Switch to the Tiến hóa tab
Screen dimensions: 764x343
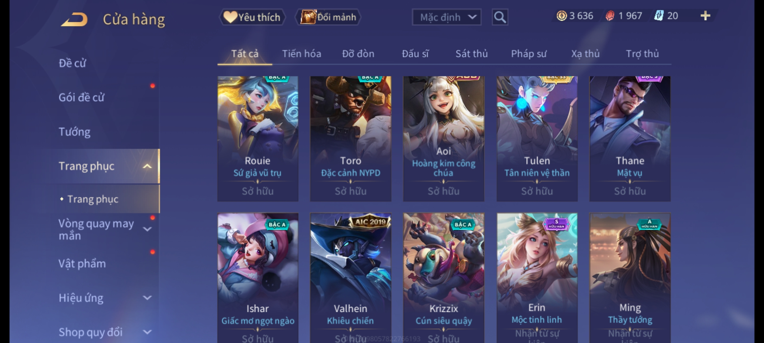coord(301,54)
